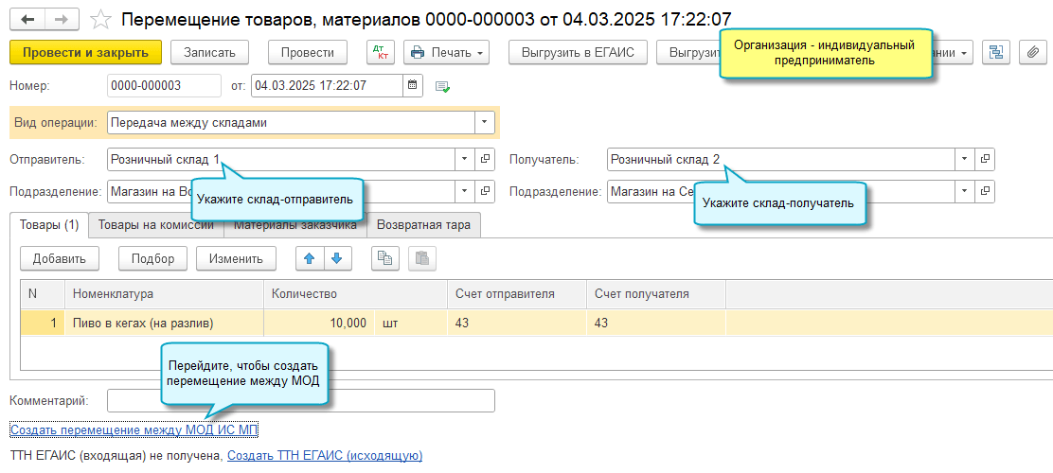
Task: Save document with Записать button
Action: coord(209,52)
